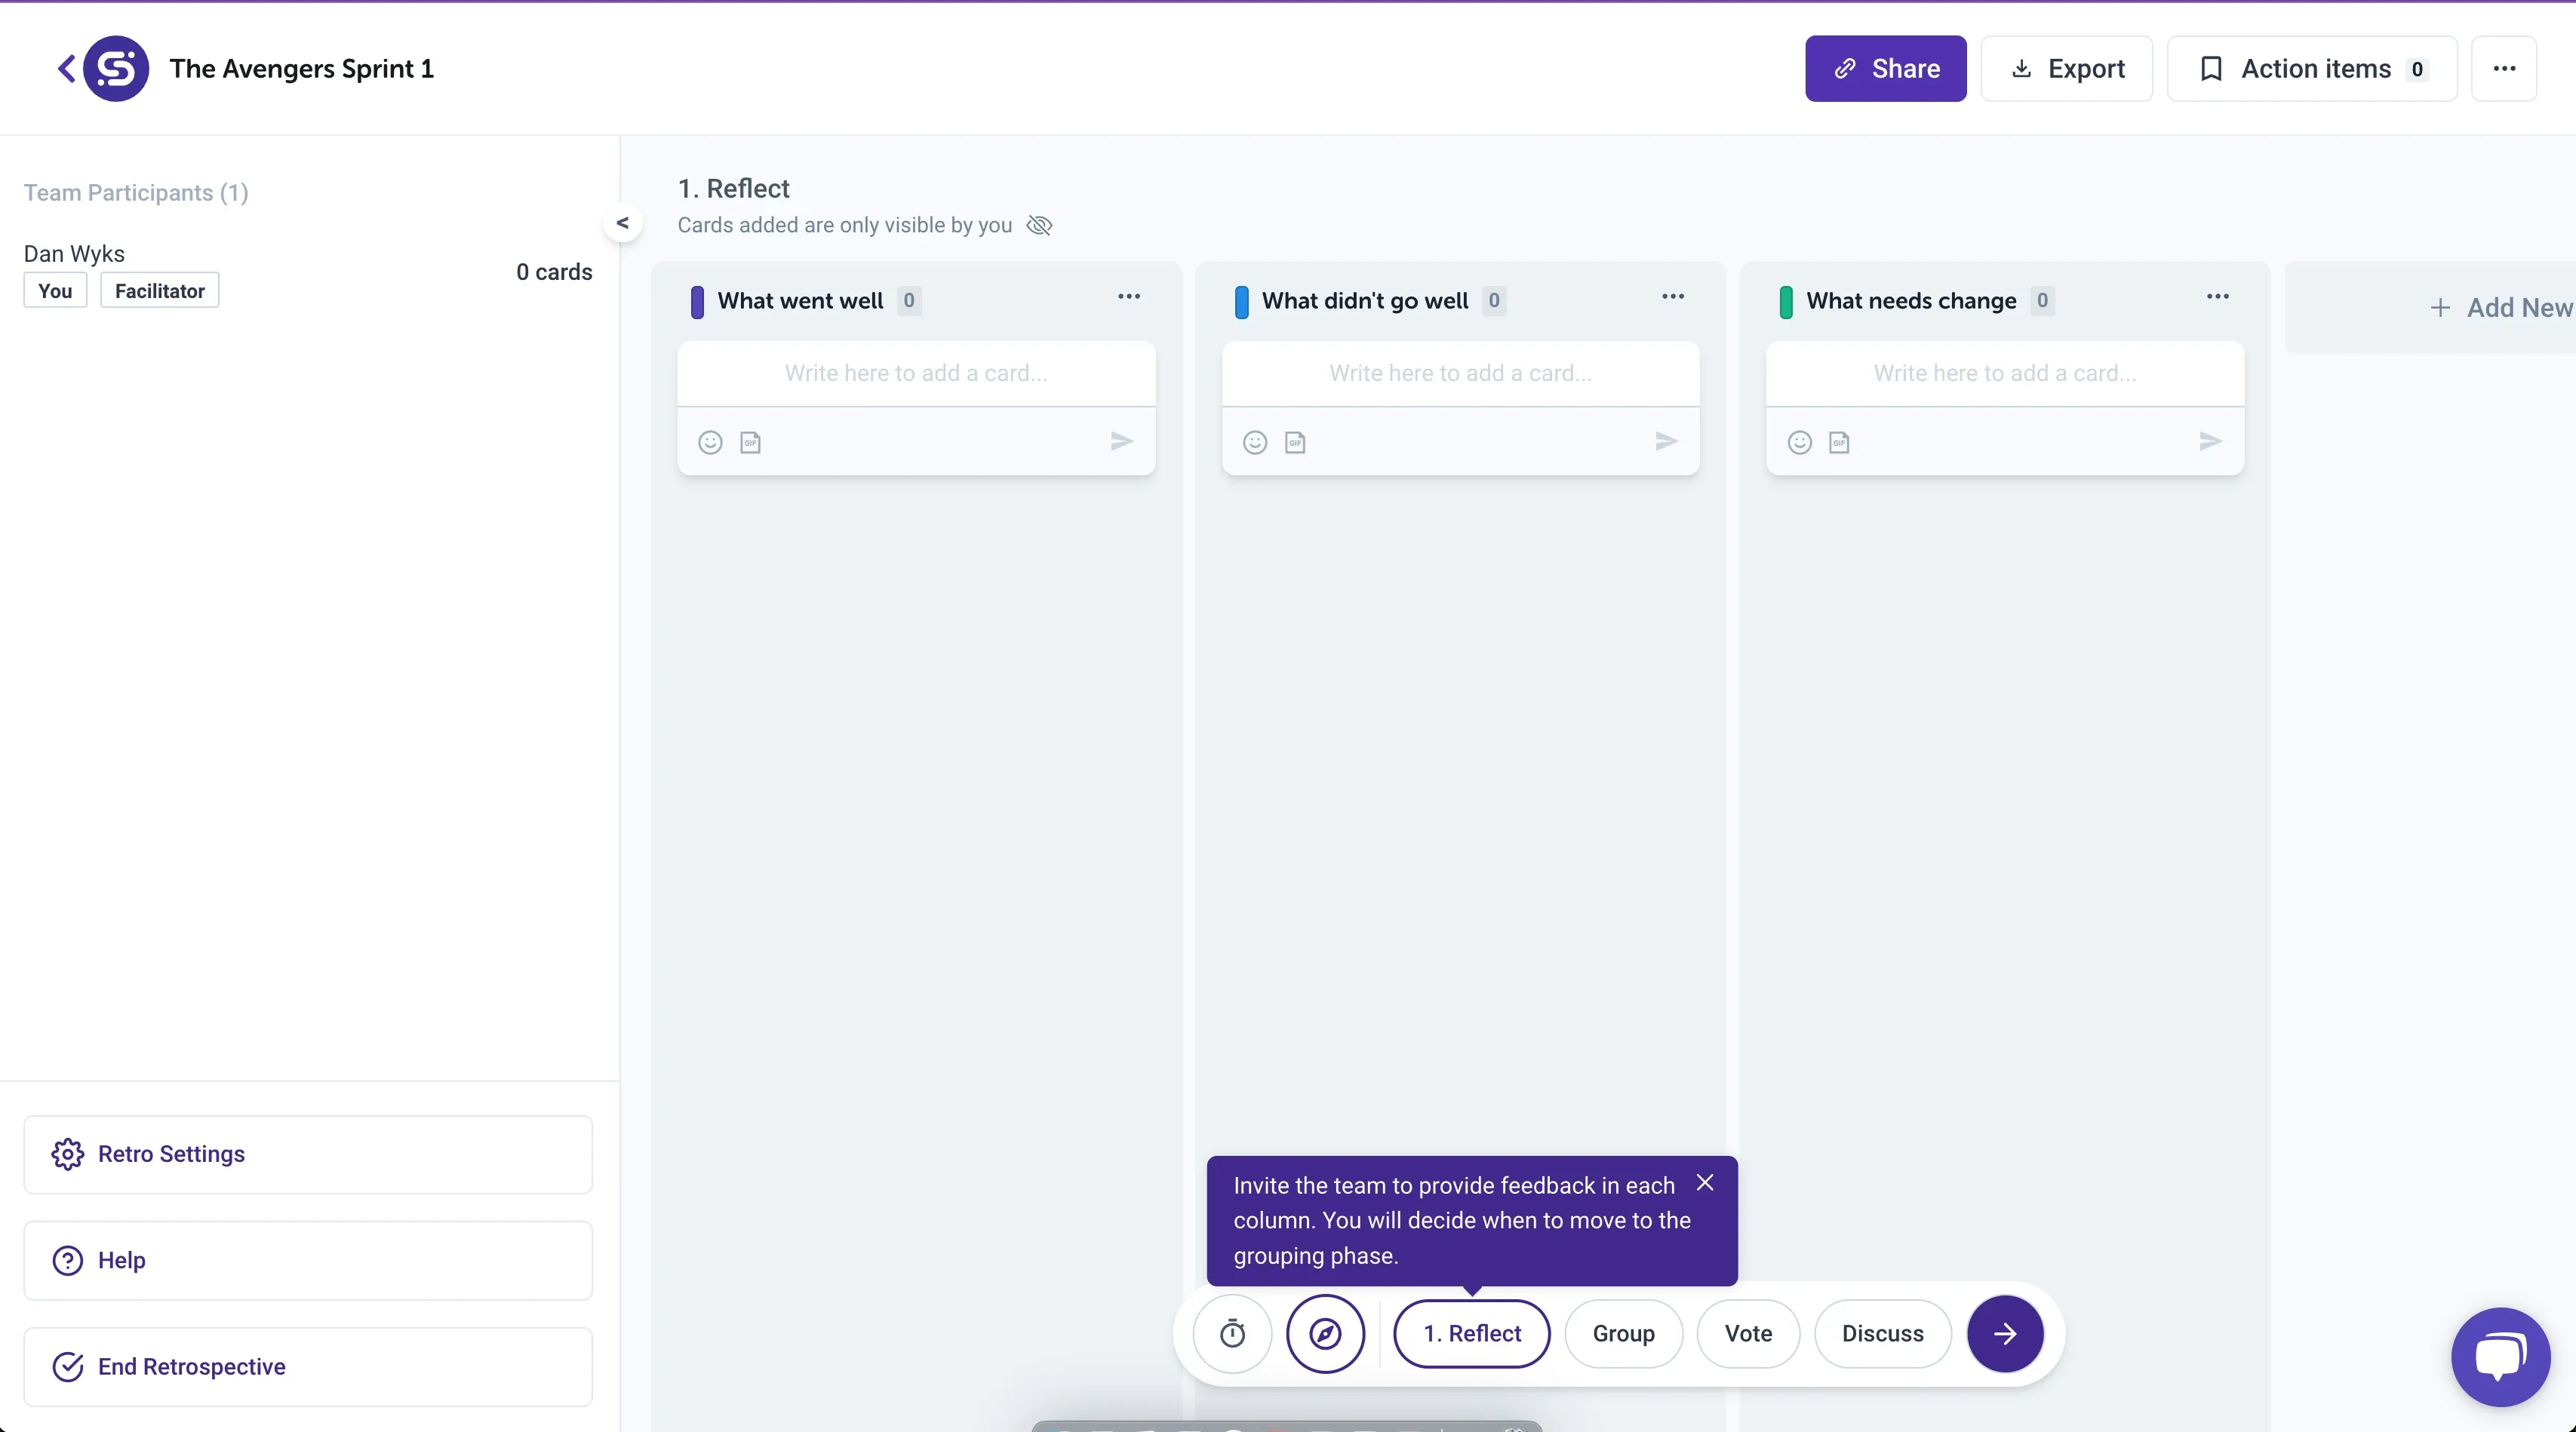Toggle card visibility eye icon

[1039, 225]
